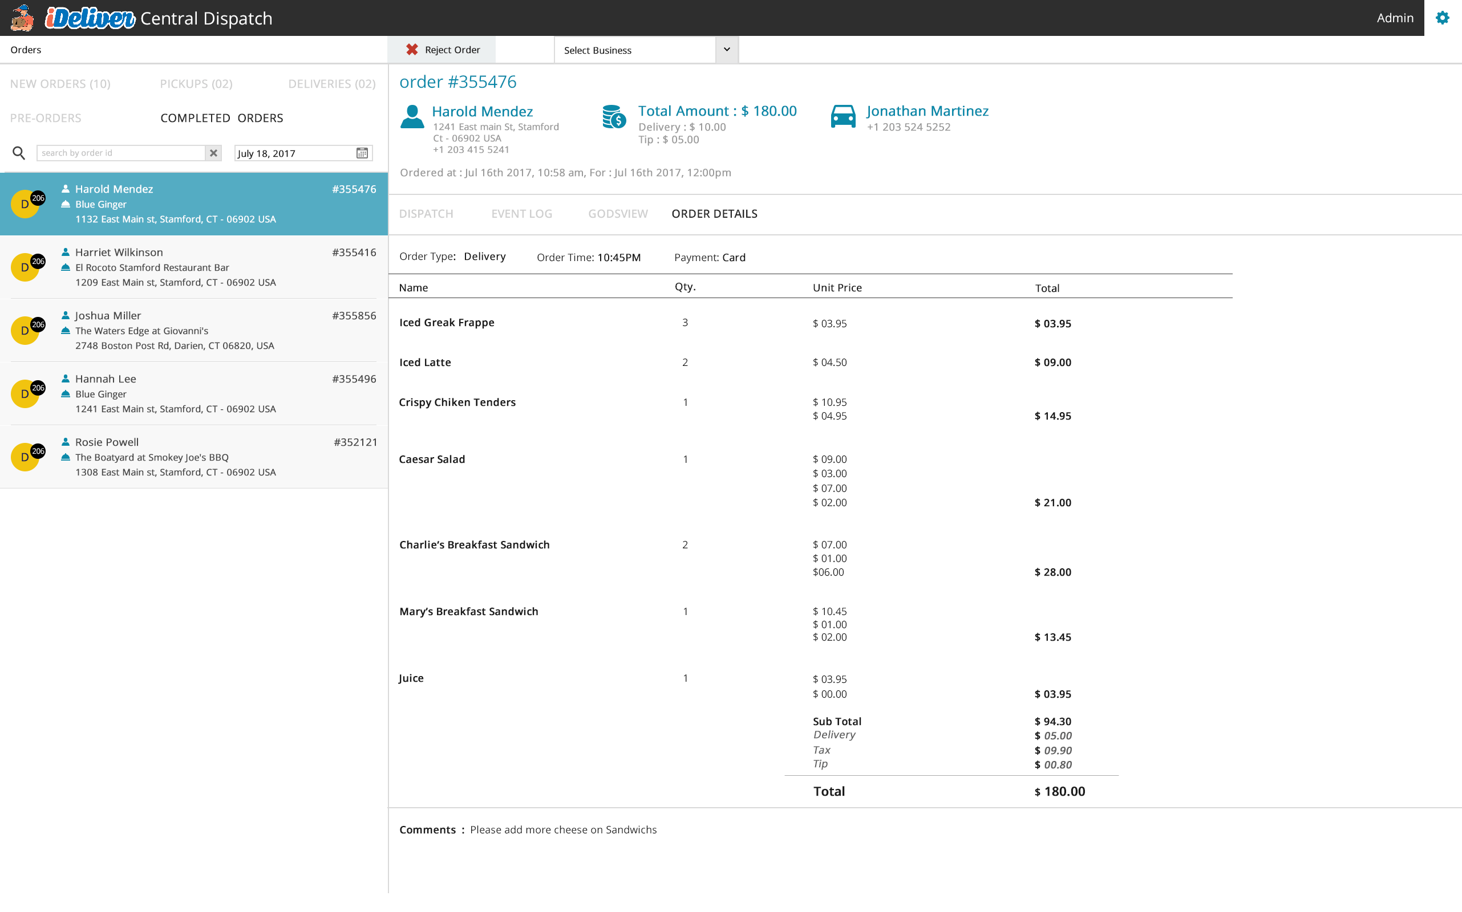Click the Sub Total value $ 94.30
This screenshot has width=1462, height=912.
[x=1053, y=722]
